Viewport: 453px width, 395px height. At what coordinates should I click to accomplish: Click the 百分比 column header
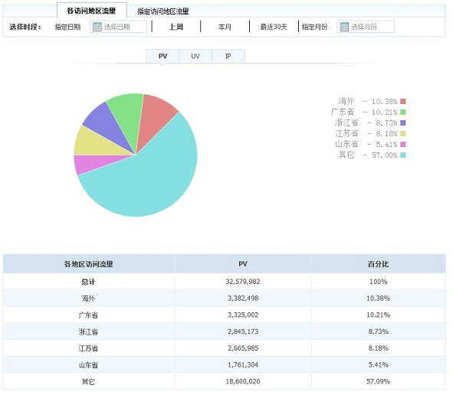click(x=378, y=264)
